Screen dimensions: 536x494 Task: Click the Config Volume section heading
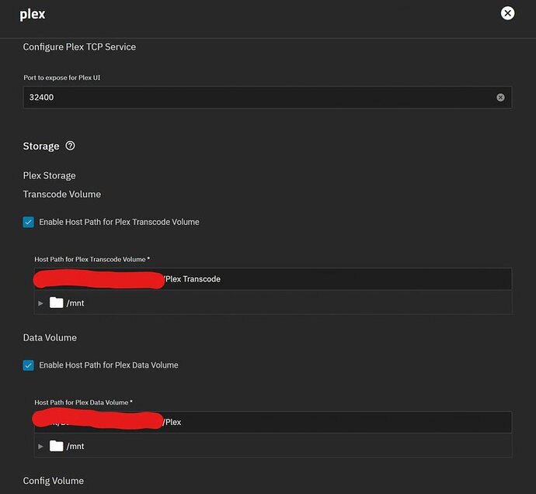[x=54, y=481]
